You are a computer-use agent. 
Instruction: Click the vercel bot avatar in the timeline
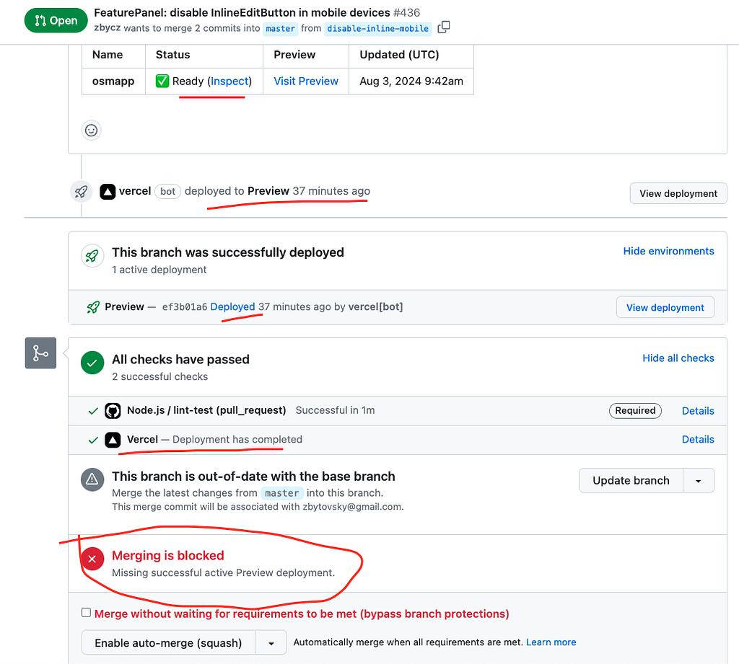coord(108,191)
